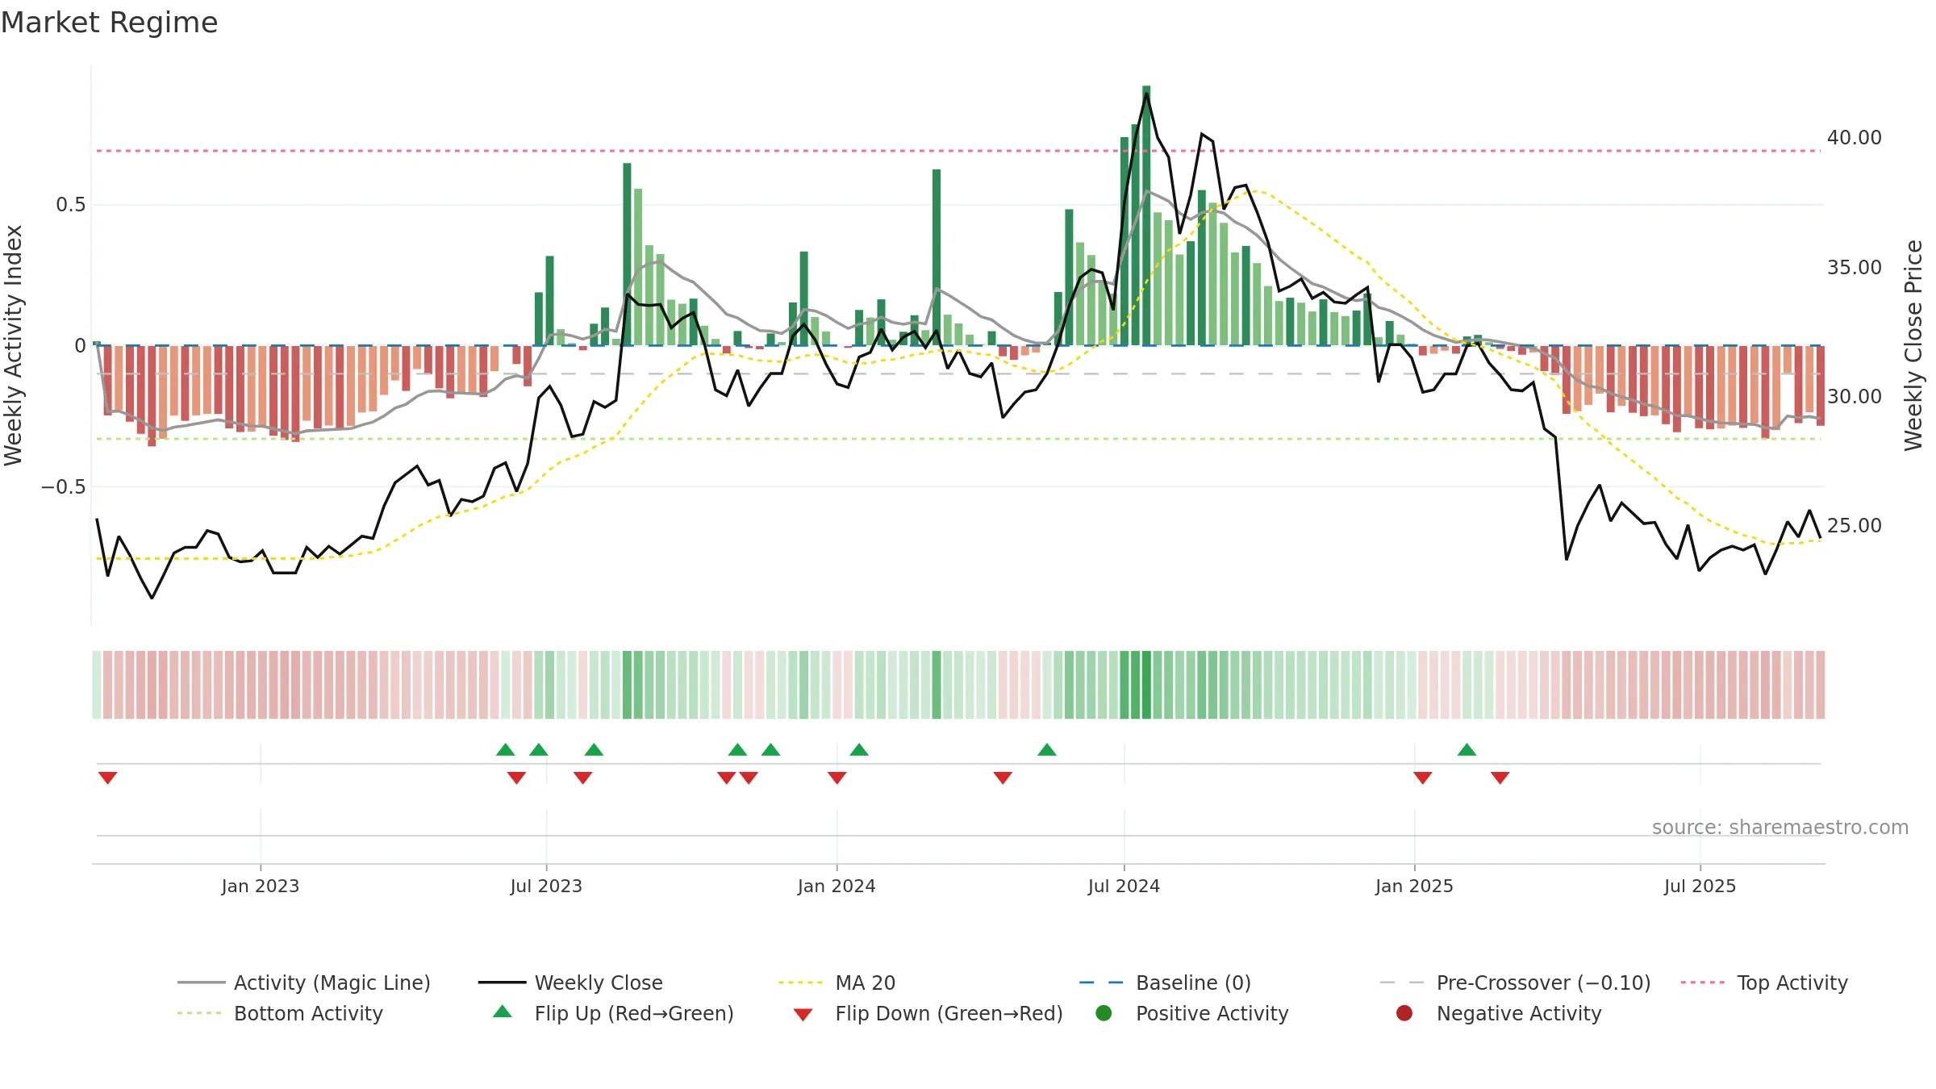
Task: Toggle the Top Activity legend entry
Action: point(1764,983)
